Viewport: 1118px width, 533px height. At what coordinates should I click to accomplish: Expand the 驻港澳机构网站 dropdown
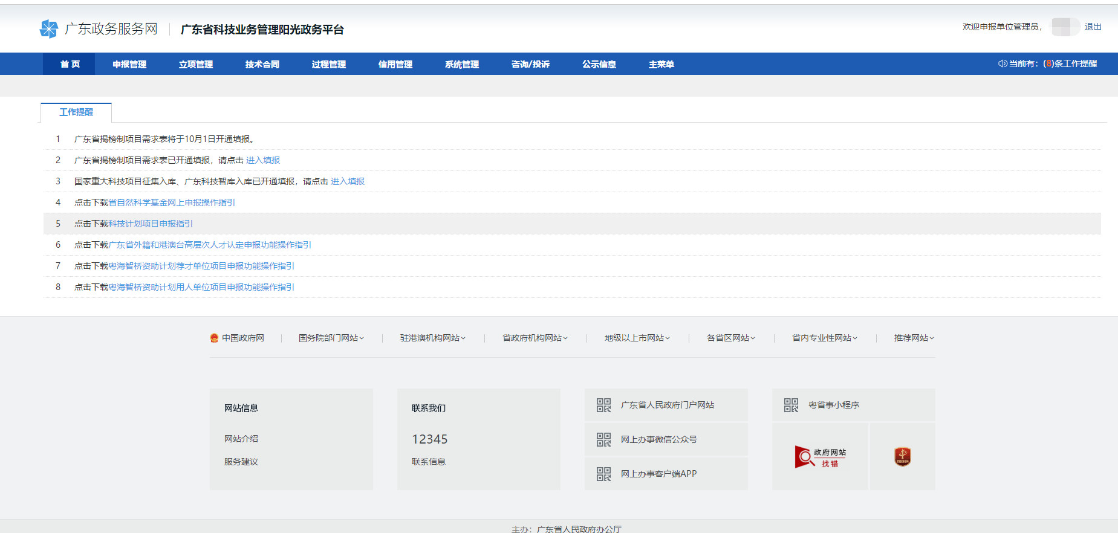432,338
